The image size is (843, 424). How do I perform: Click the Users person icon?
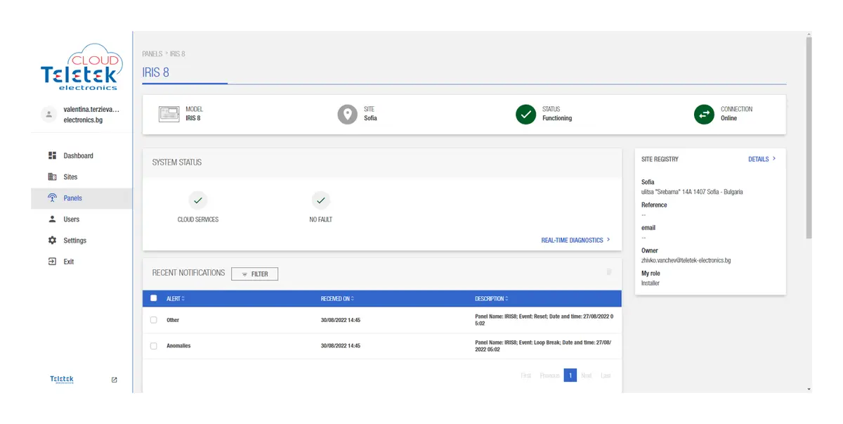[52, 219]
